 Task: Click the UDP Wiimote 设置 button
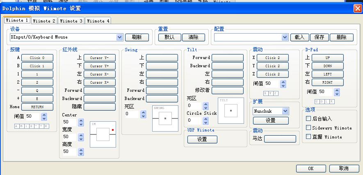click(202, 139)
